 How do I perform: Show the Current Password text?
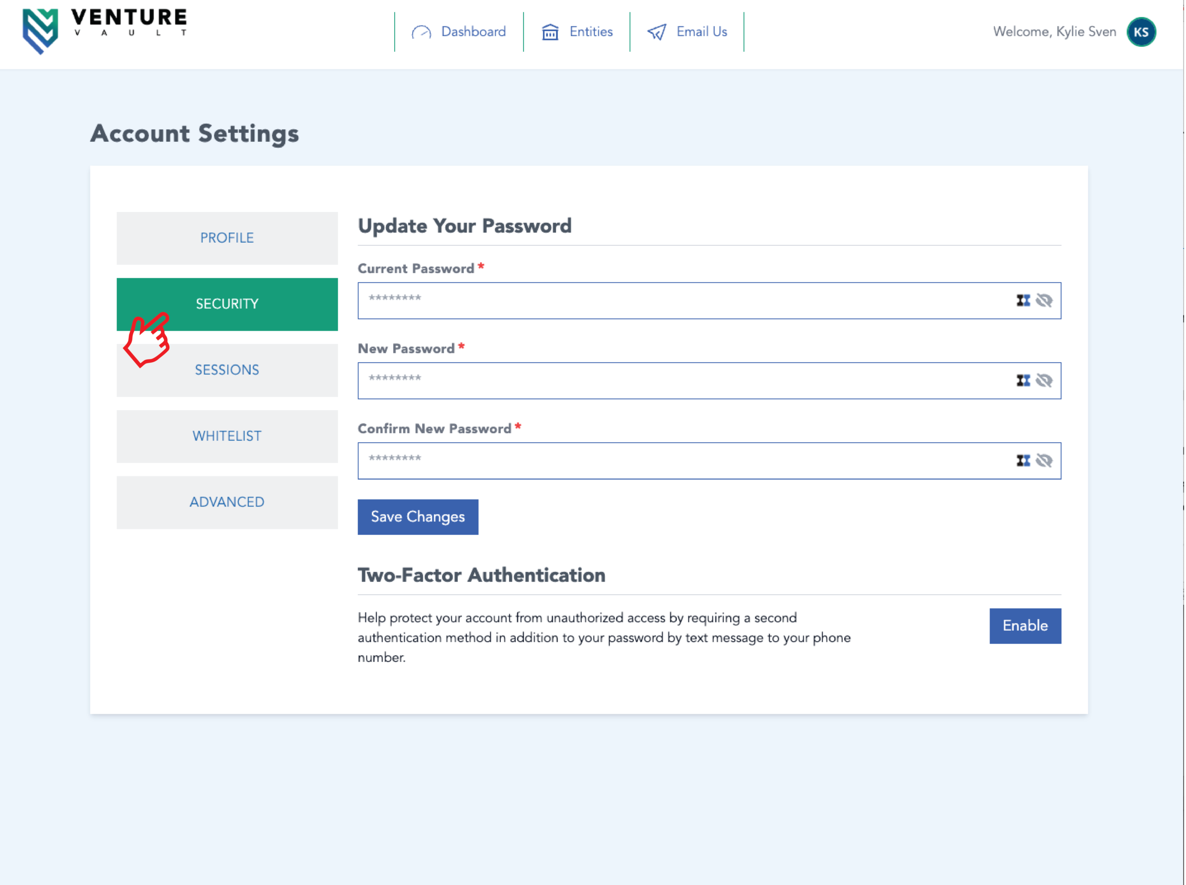(x=1044, y=301)
